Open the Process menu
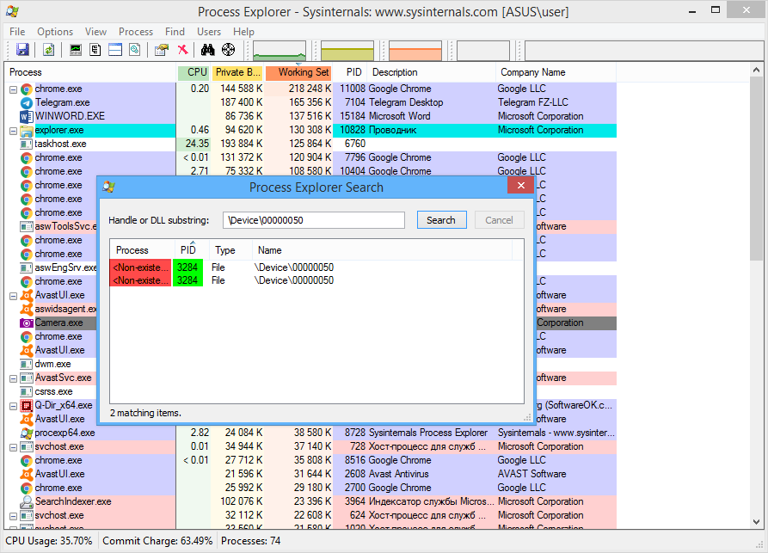 click(x=136, y=31)
